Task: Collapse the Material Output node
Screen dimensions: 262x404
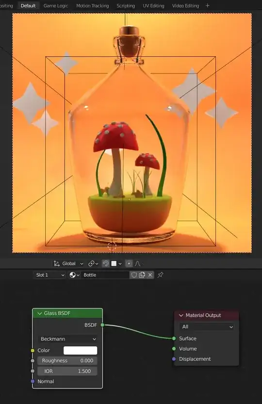Action: click(x=181, y=315)
